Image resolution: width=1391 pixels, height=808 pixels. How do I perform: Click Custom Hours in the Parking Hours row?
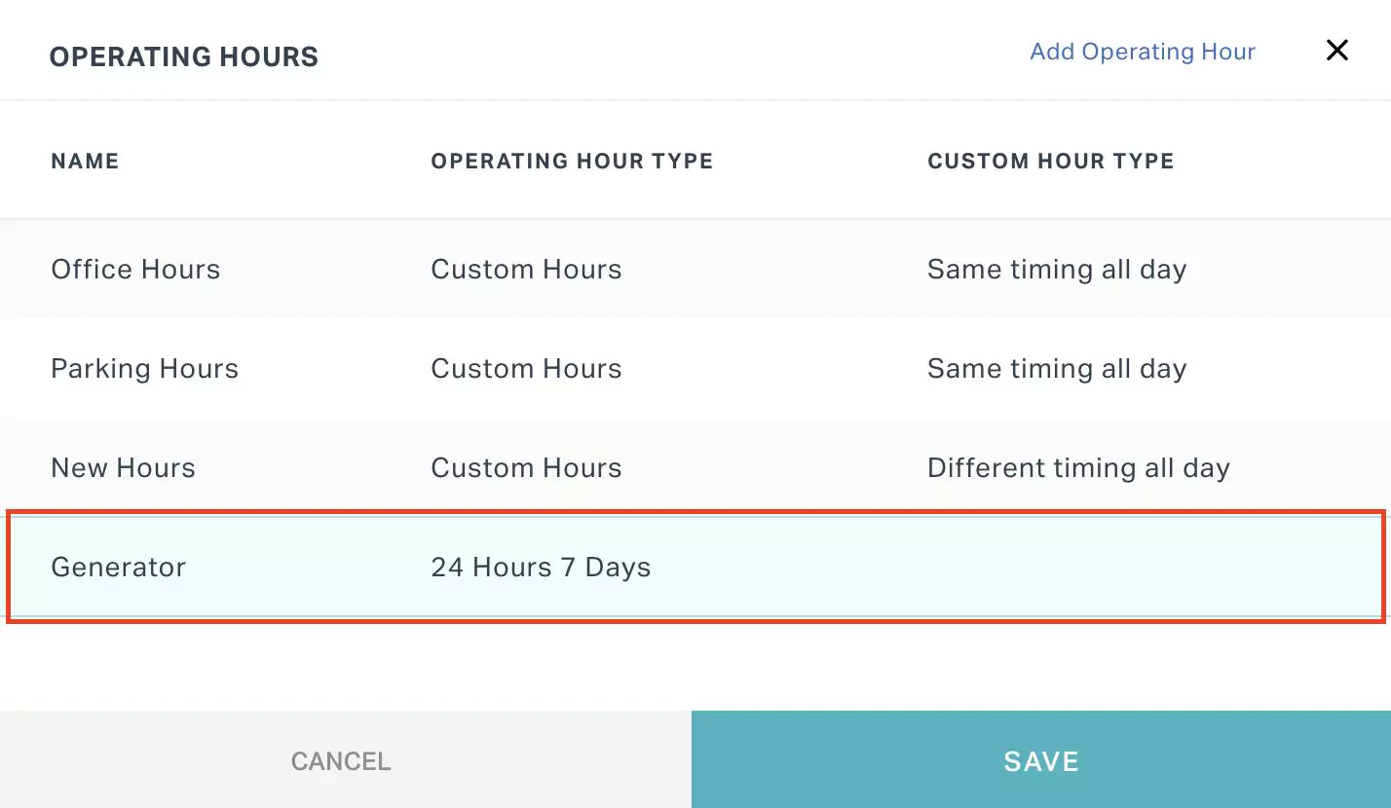click(526, 369)
